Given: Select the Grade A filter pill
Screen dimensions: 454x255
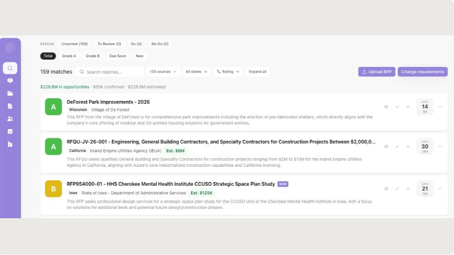Looking at the screenshot, I should click(69, 56).
